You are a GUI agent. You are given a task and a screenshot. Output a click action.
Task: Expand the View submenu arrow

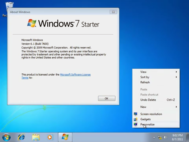pyautogui.click(x=176, y=72)
